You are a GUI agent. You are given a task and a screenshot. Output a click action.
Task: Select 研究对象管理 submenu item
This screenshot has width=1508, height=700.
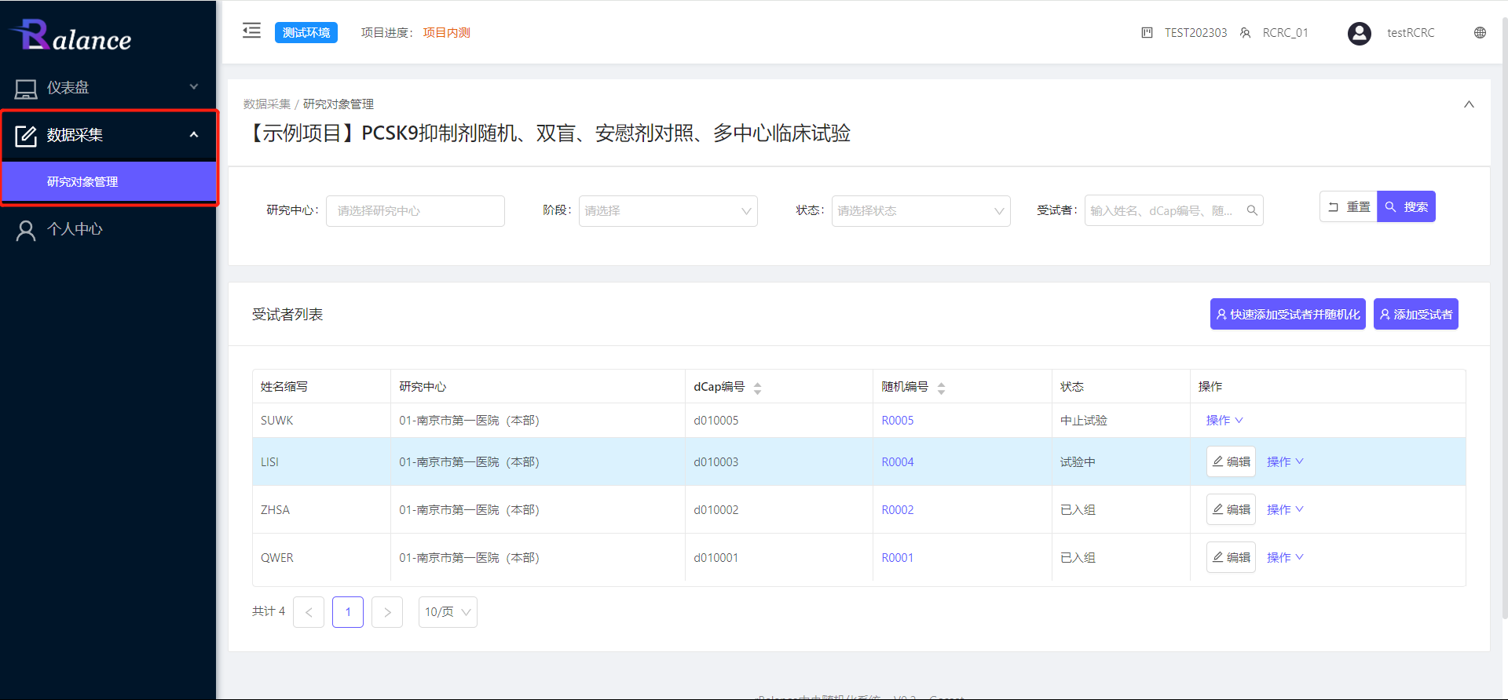108,182
